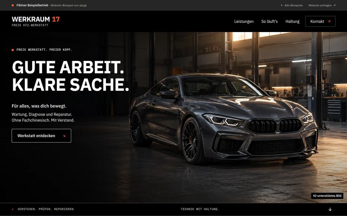The image size is (347, 216).
Task: Open the Website anfragen link
Action: (x=322, y=5)
